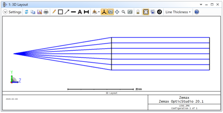Image resolution: width=223 pixels, height=113 pixels.
Task: Select the line drawing tool
Action: coord(73,12)
